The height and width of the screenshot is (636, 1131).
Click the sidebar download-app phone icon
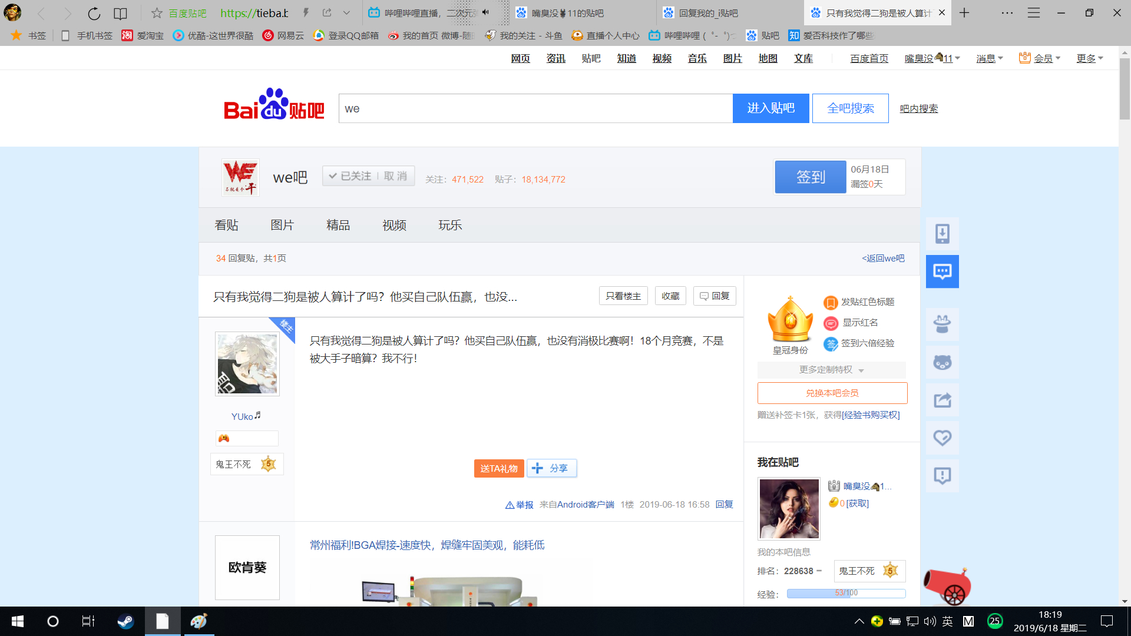tap(943, 234)
